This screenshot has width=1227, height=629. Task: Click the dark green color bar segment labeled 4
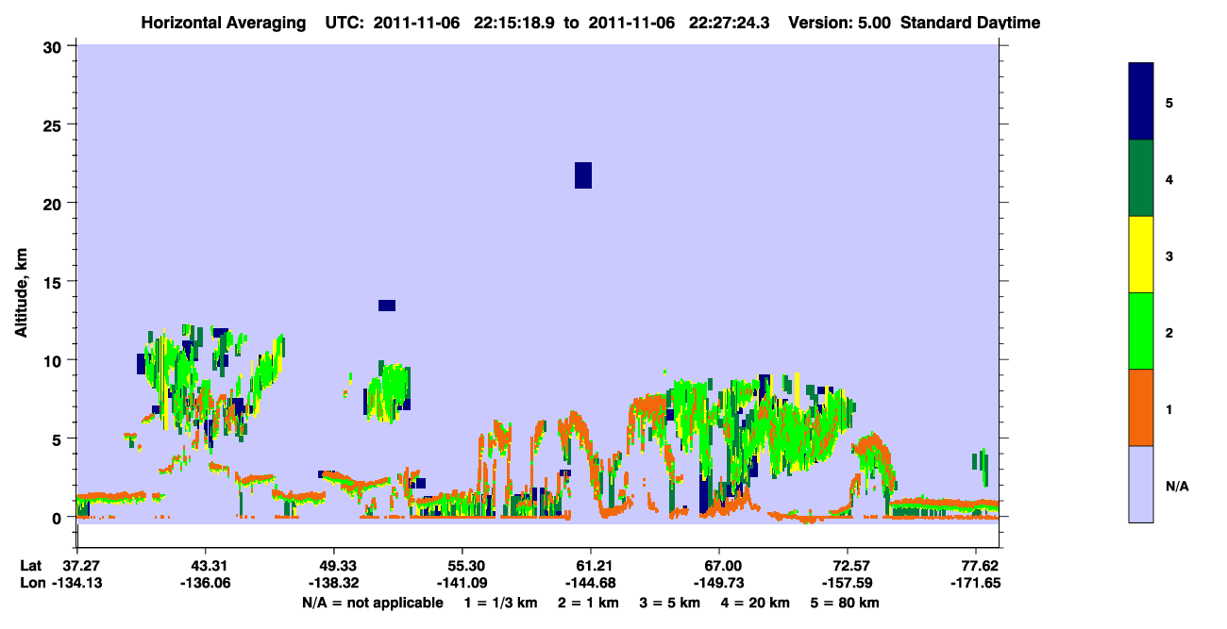tap(1140, 178)
